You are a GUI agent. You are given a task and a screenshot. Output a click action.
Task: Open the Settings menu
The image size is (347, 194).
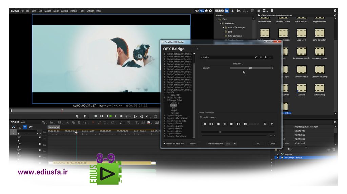coord(90,11)
